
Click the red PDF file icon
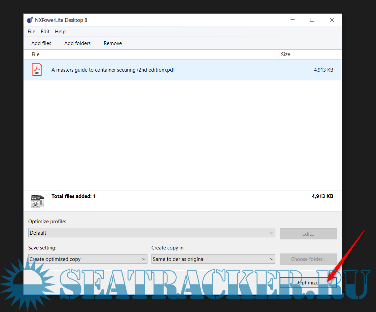click(37, 70)
